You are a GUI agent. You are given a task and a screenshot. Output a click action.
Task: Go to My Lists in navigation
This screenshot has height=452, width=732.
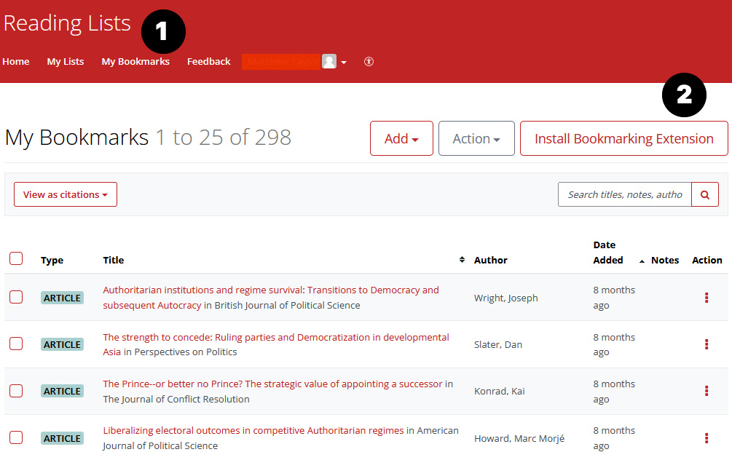point(66,62)
